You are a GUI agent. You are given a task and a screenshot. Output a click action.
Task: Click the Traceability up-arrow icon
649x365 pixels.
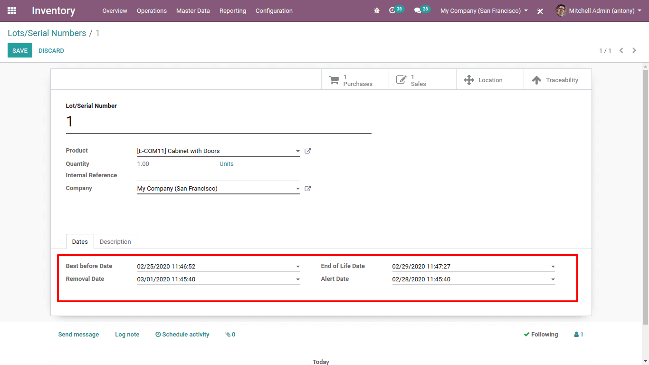click(x=536, y=80)
